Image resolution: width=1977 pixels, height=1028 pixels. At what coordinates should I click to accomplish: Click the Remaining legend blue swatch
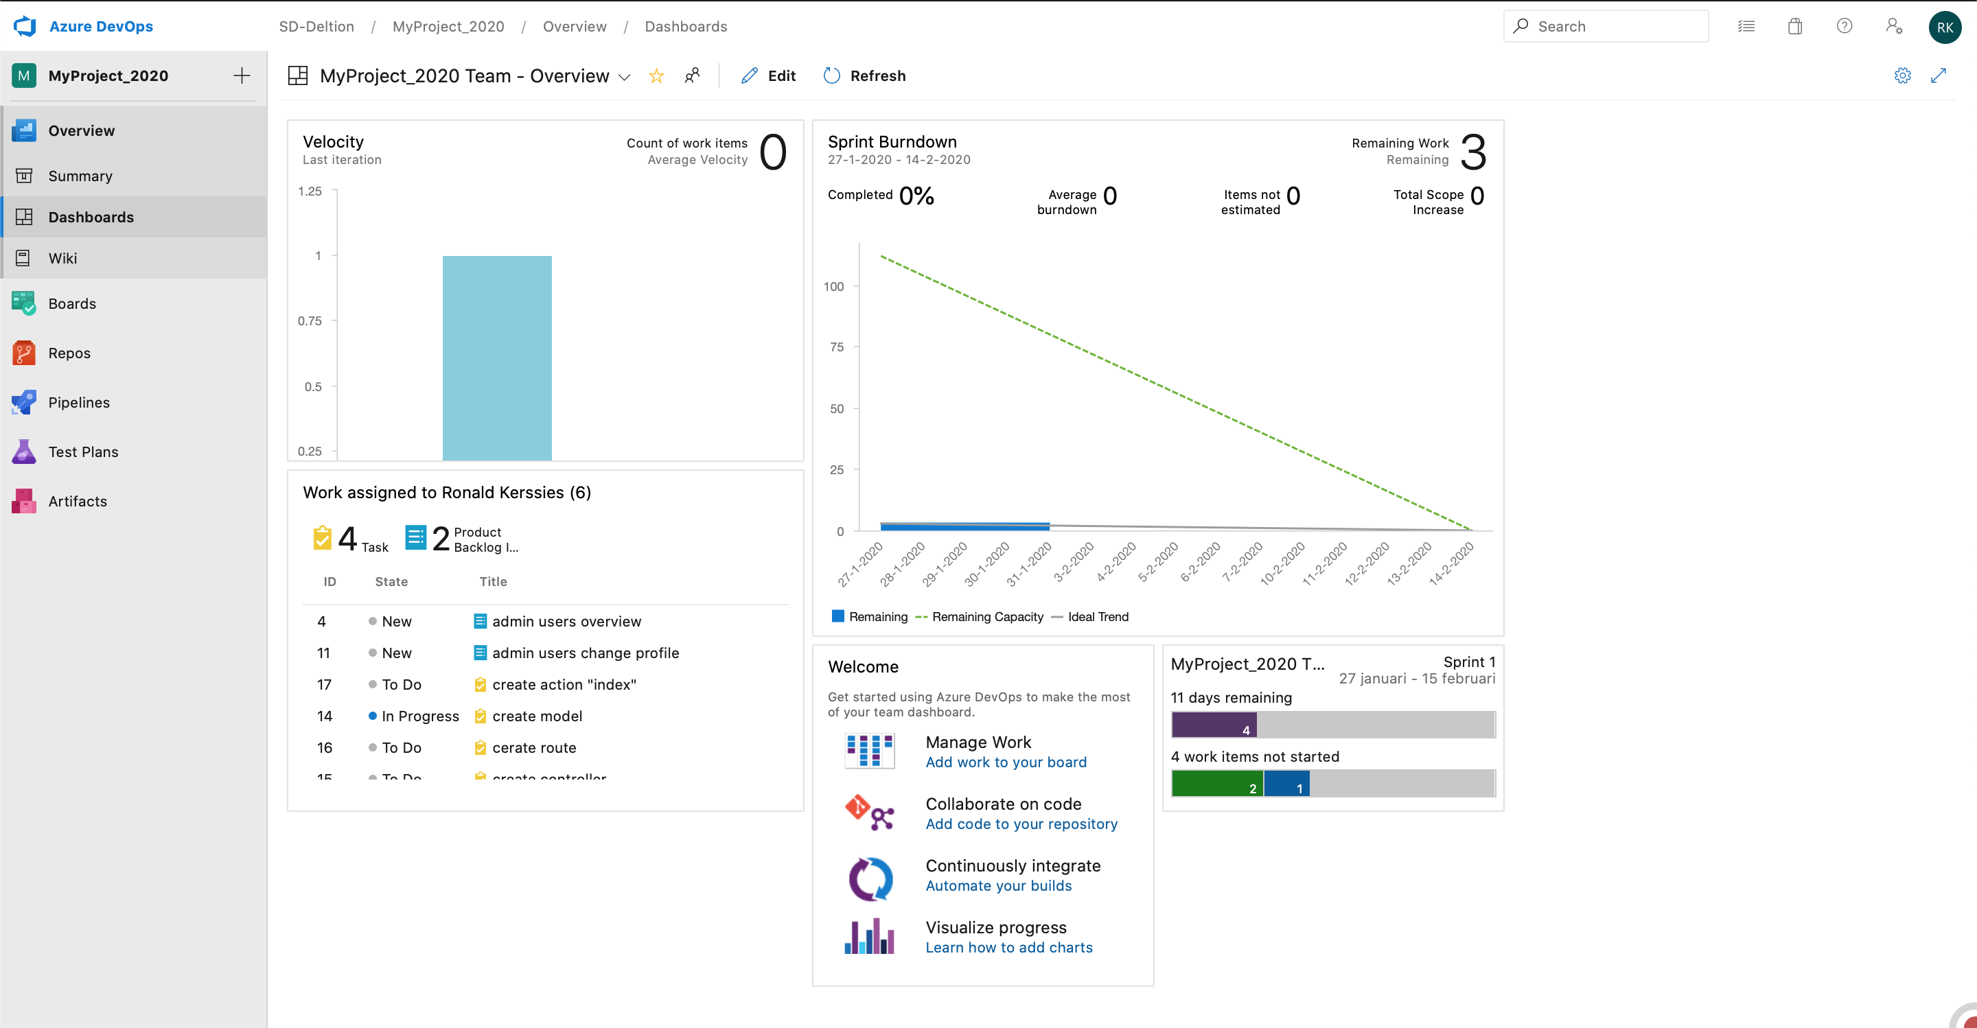coord(838,616)
